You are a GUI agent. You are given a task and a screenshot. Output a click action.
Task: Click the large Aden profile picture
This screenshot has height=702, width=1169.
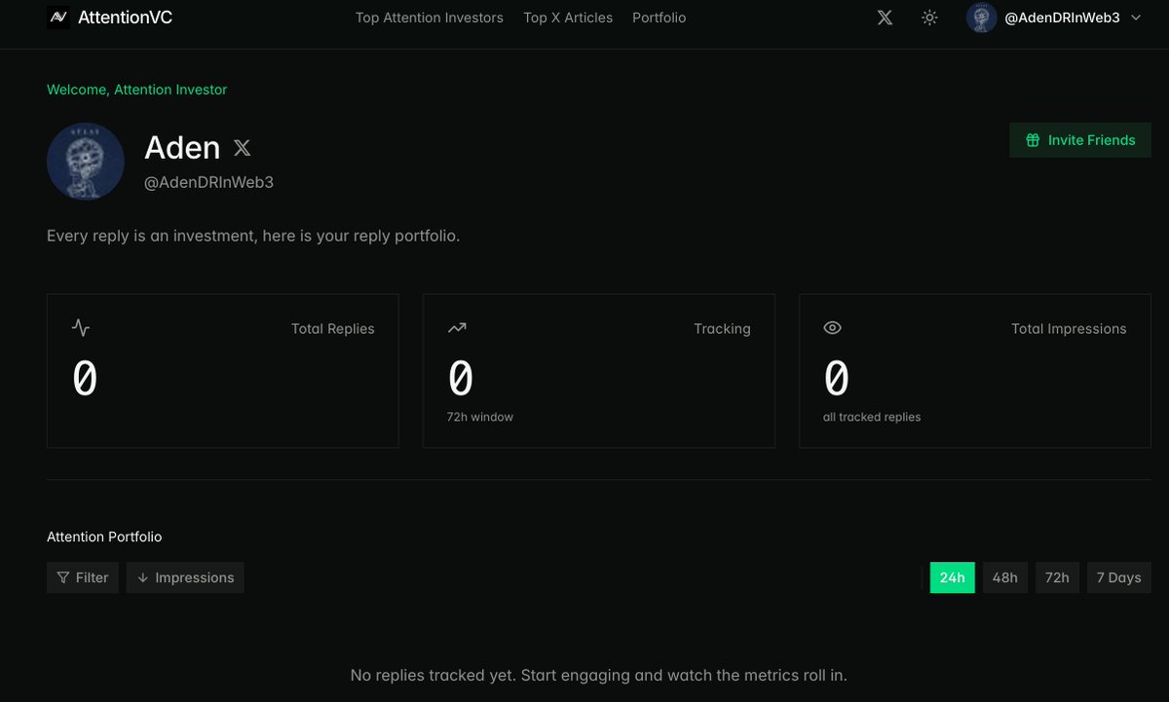click(86, 162)
